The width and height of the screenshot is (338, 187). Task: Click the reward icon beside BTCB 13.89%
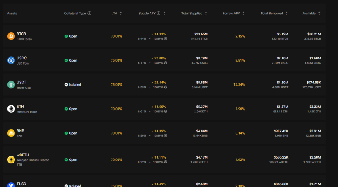[166, 38]
